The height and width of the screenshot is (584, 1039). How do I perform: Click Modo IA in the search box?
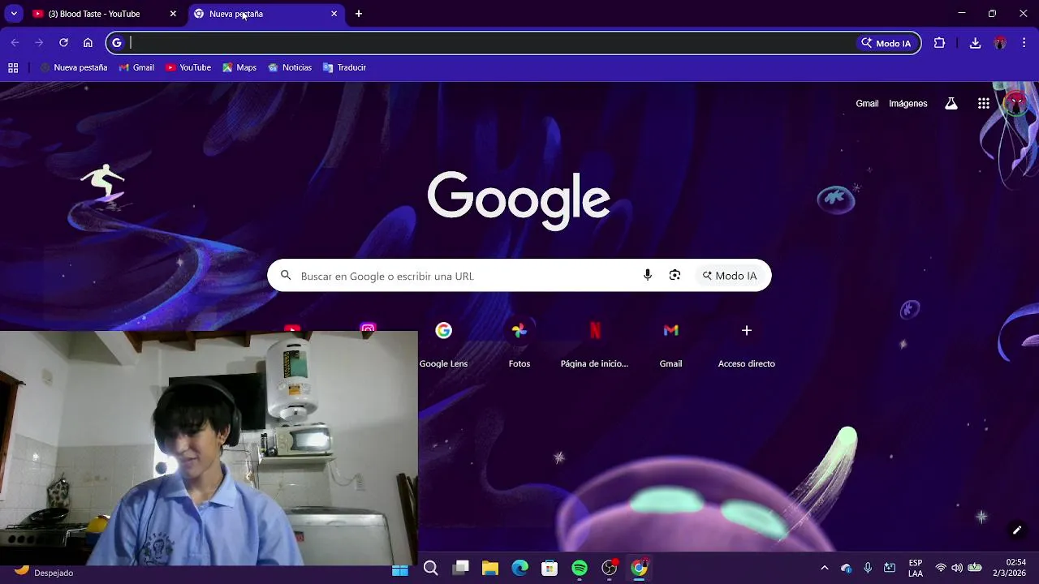coord(730,276)
